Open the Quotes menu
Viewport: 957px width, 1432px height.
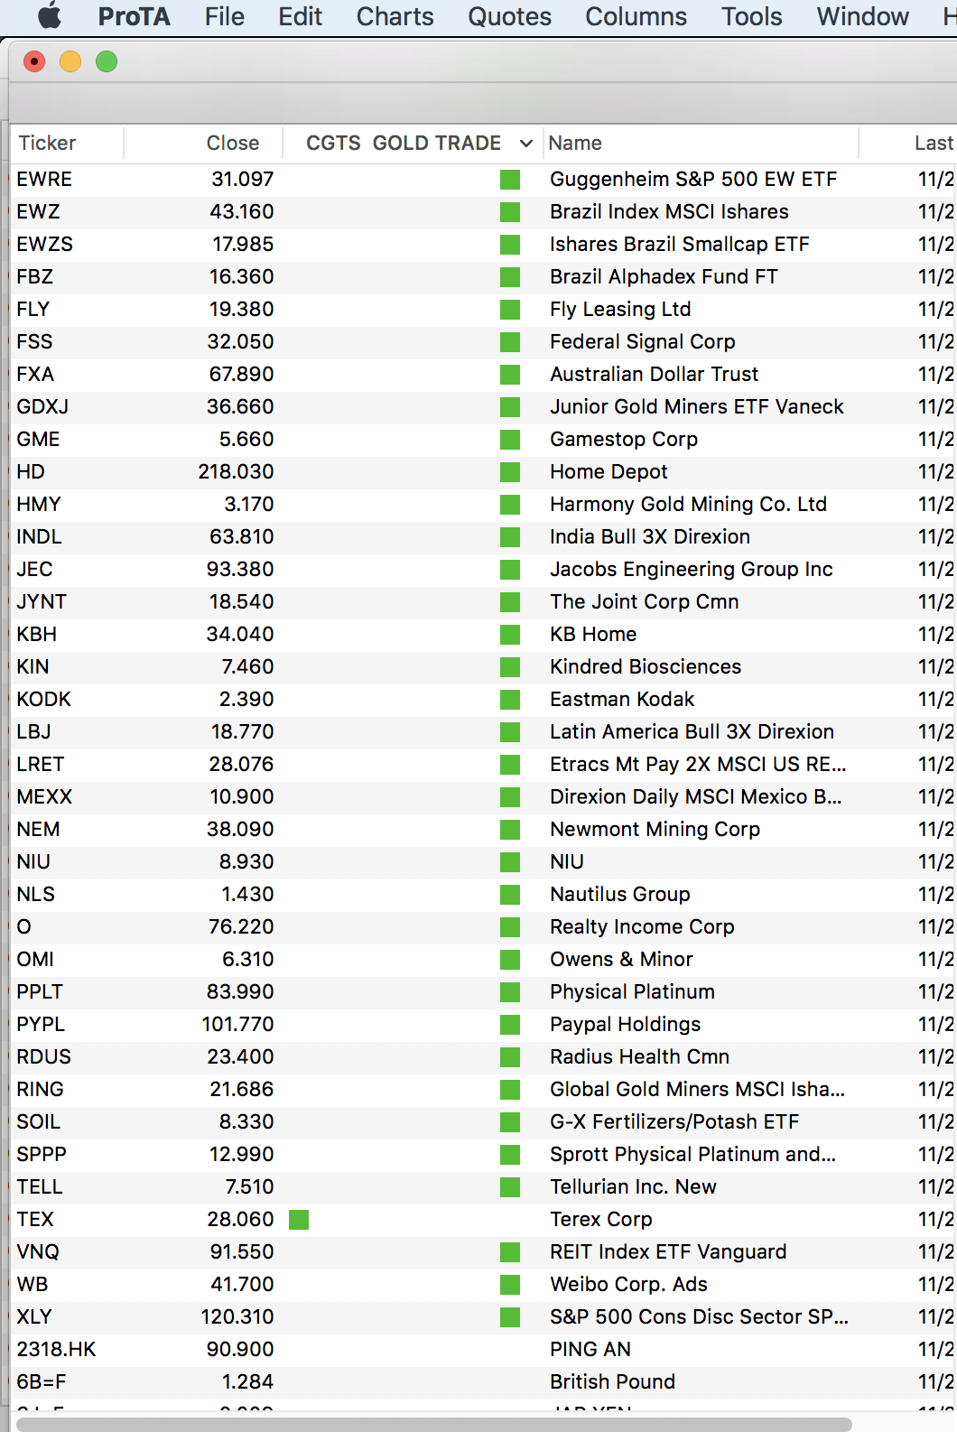coord(509,16)
